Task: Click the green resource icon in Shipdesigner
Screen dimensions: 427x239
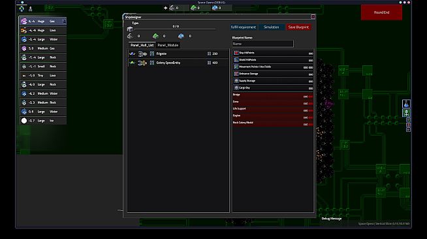Action: point(155,36)
